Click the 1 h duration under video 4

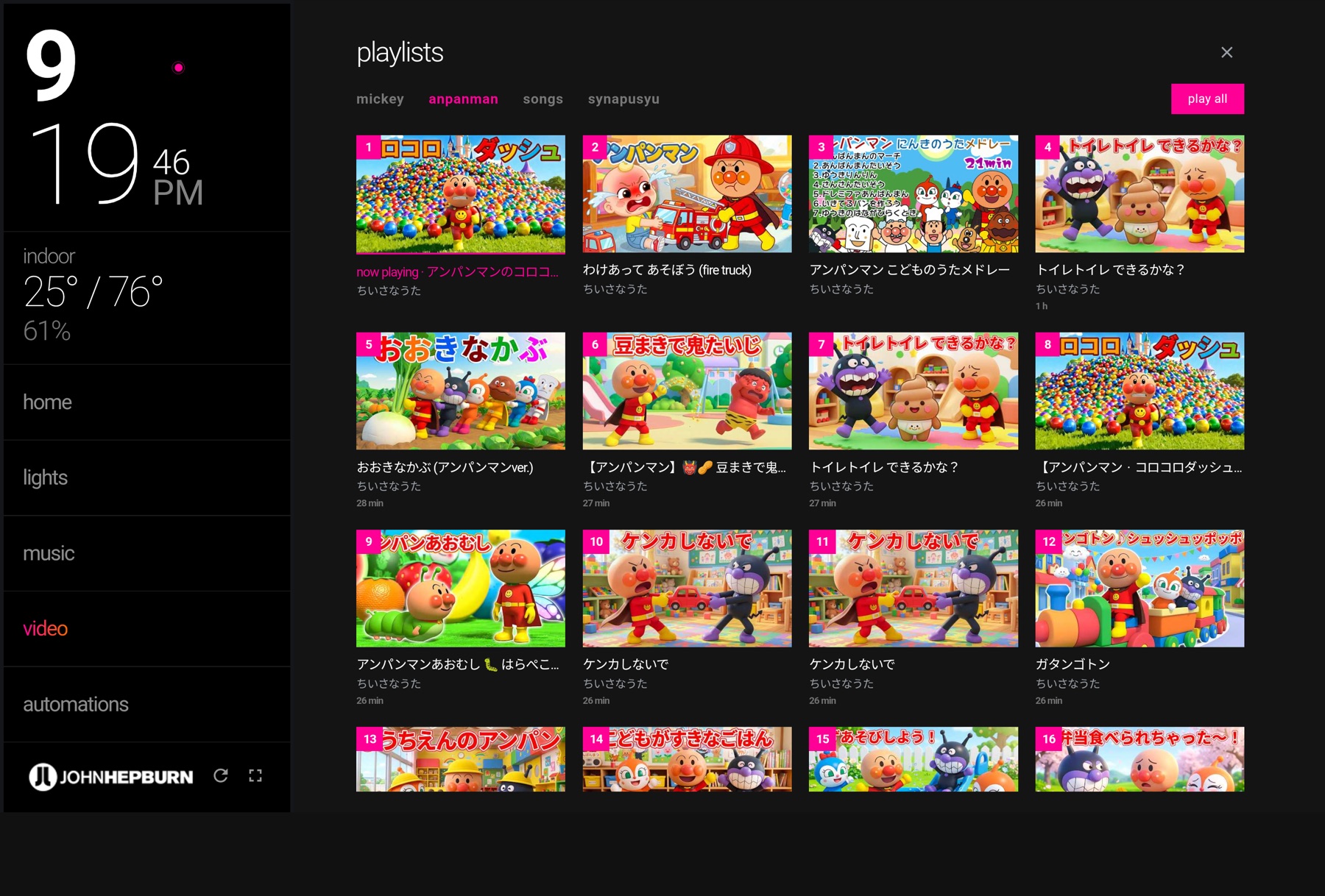(1042, 306)
